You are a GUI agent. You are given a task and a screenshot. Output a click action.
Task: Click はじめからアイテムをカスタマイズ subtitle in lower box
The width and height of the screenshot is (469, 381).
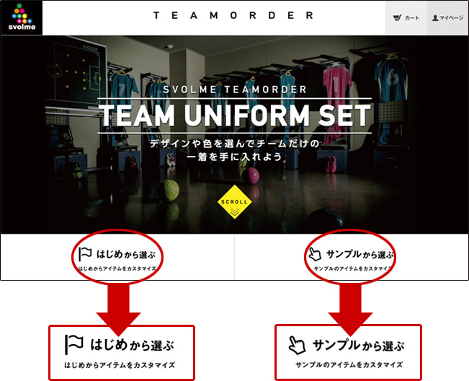tap(120, 365)
